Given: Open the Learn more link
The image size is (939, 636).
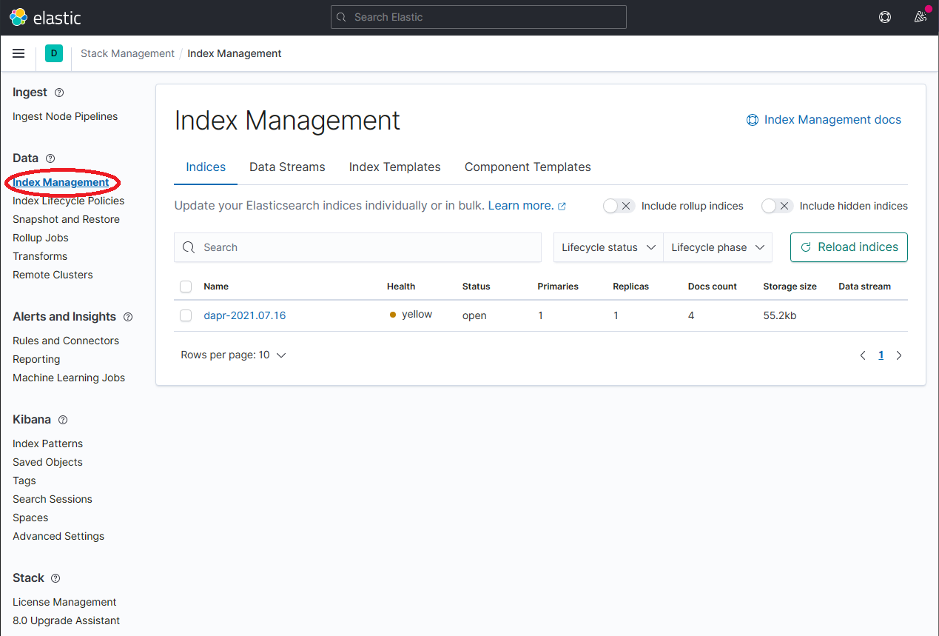Looking at the screenshot, I should 522,205.
